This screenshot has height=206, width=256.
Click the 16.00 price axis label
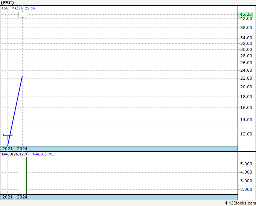(x=246, y=108)
